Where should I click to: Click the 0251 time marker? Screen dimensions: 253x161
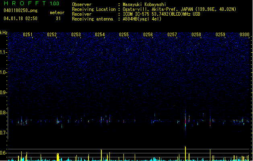(x=28, y=35)
